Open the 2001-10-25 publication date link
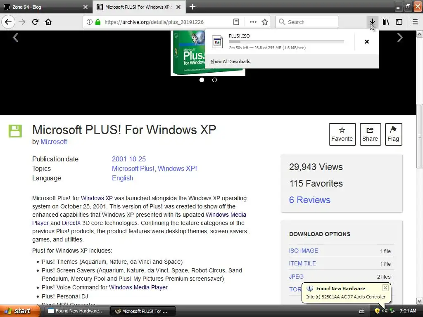 129,159
